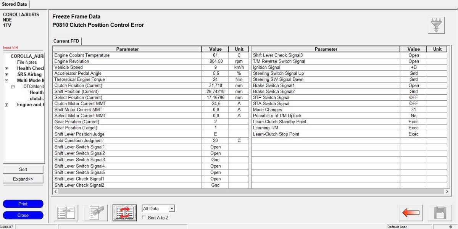Expand the SRS Airbag tree node

[x=6, y=74]
